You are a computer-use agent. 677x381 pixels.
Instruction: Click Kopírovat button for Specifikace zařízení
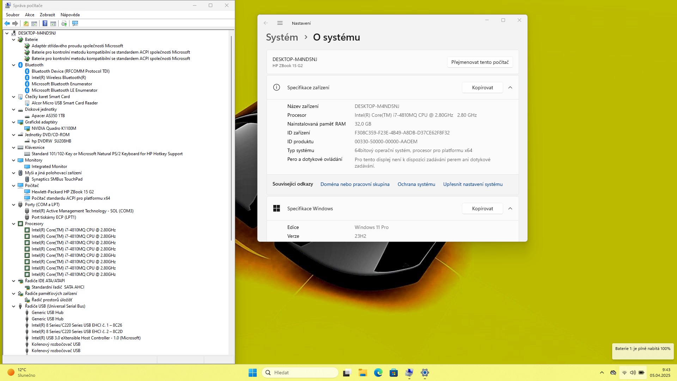pos(482,87)
